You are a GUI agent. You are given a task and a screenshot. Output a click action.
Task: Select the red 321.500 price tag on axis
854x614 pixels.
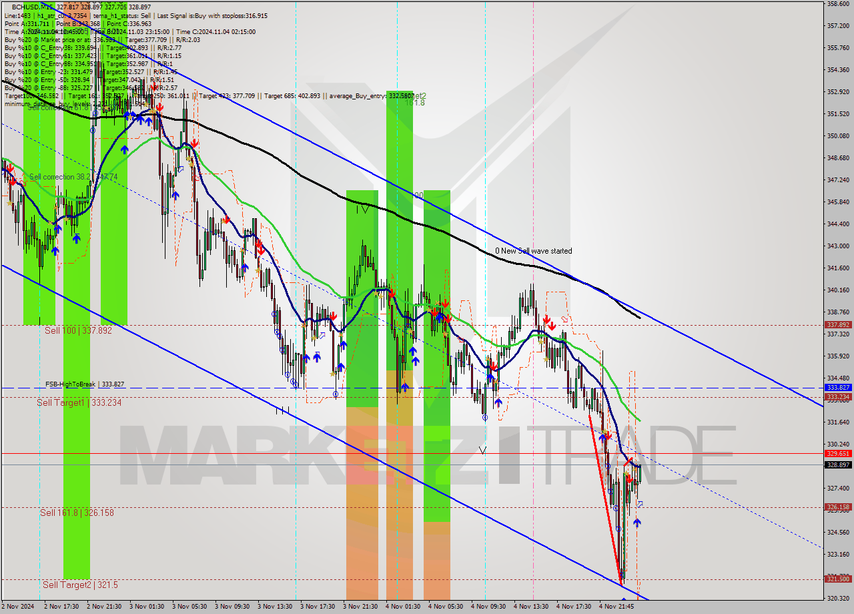click(x=838, y=579)
